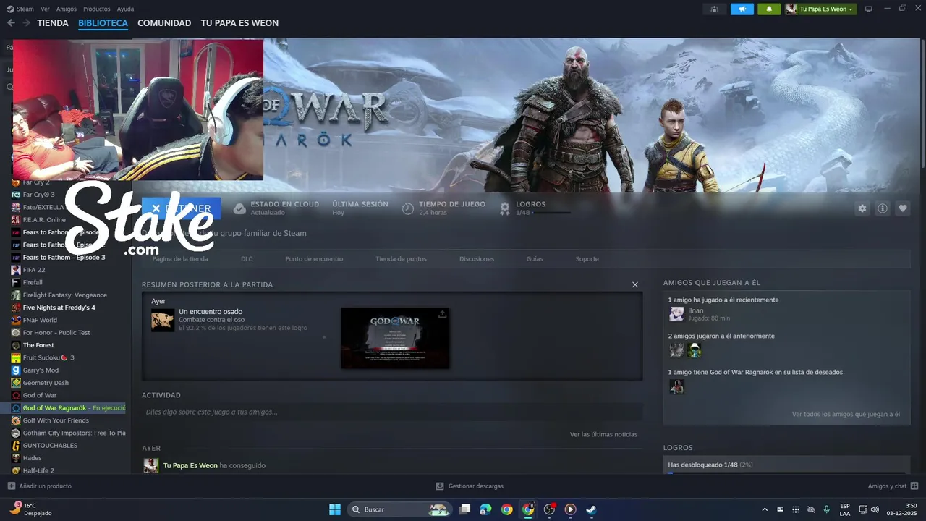926x521 pixels.
Task: Add game to favorites heart icon
Action: coord(903,208)
